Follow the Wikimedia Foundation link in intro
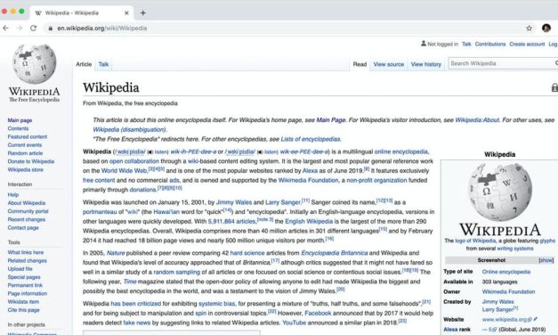This screenshot has height=335, width=558. [308, 180]
